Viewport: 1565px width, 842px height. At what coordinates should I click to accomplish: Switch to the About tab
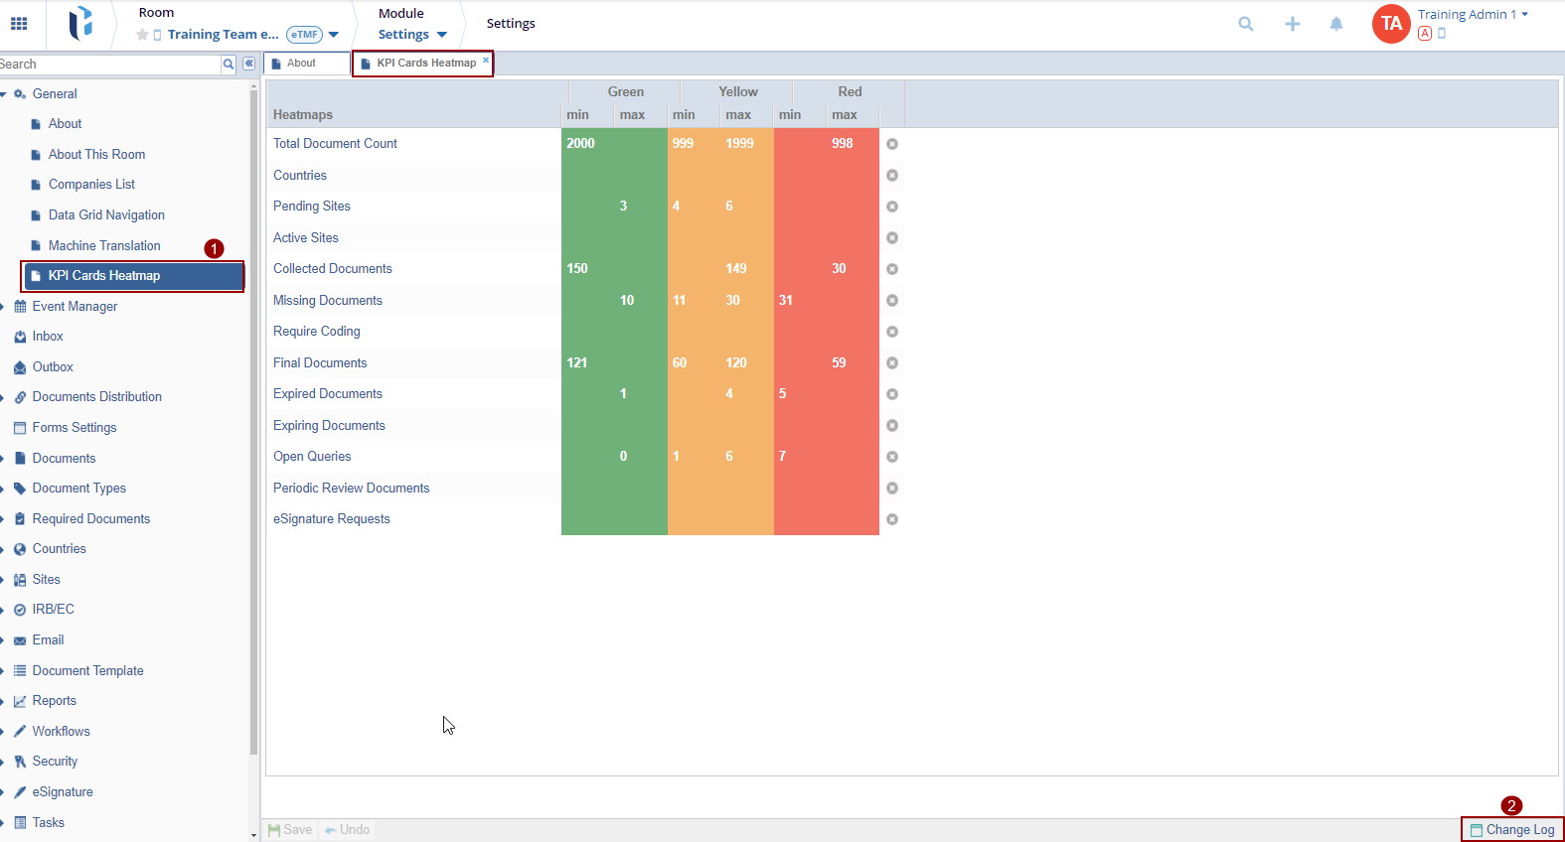(301, 64)
